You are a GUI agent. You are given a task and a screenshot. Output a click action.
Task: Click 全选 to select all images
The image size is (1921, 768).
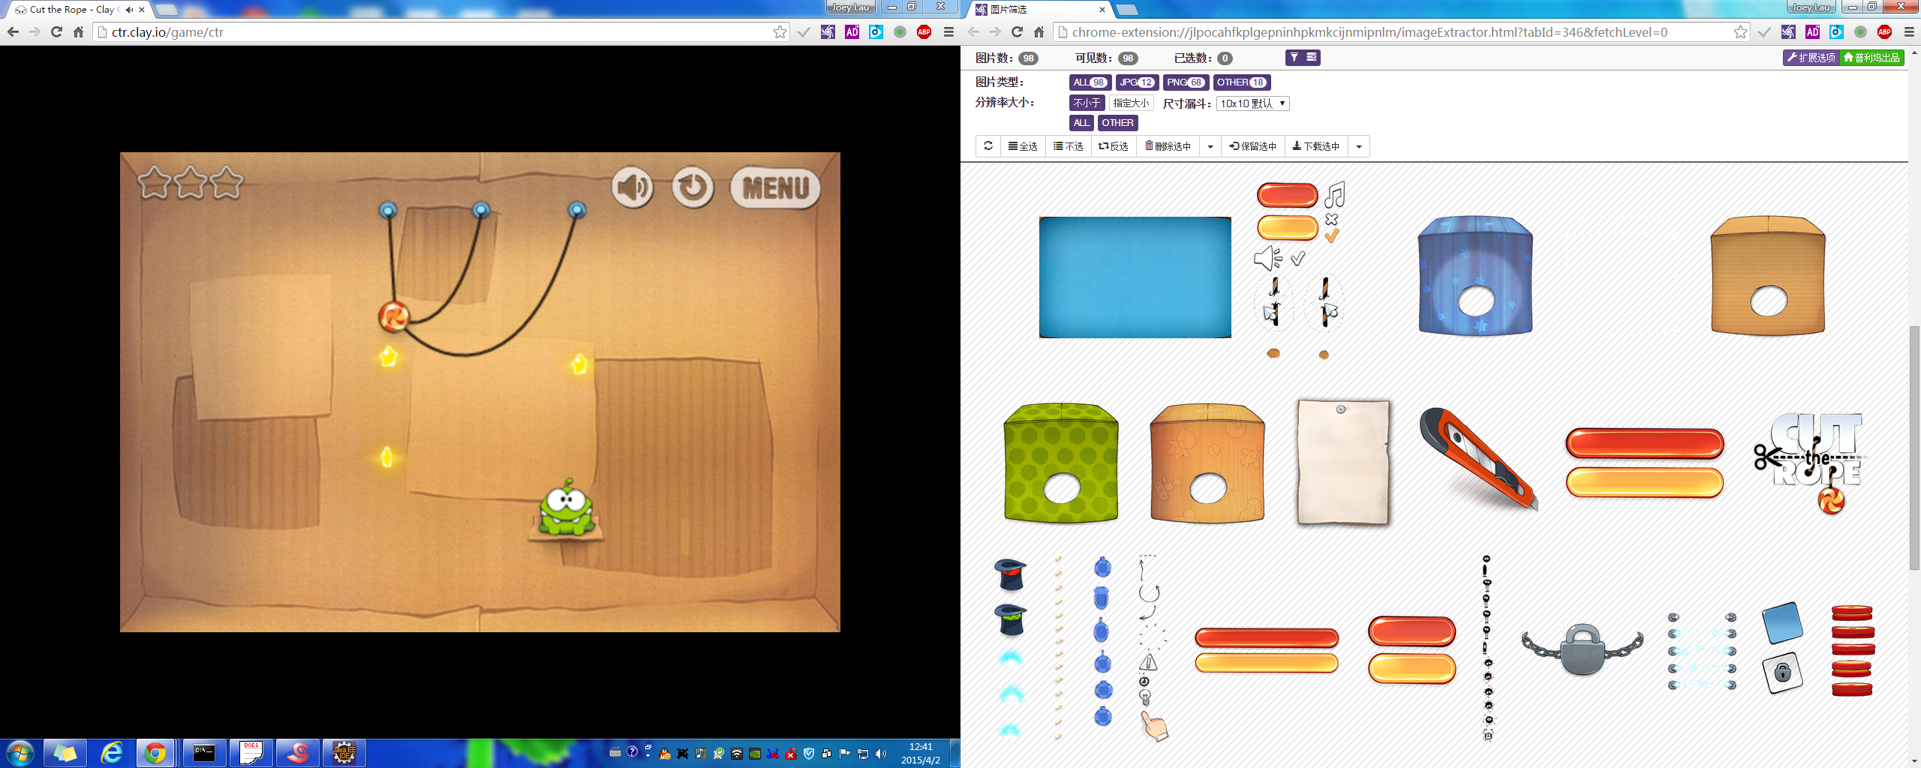pos(1023,146)
